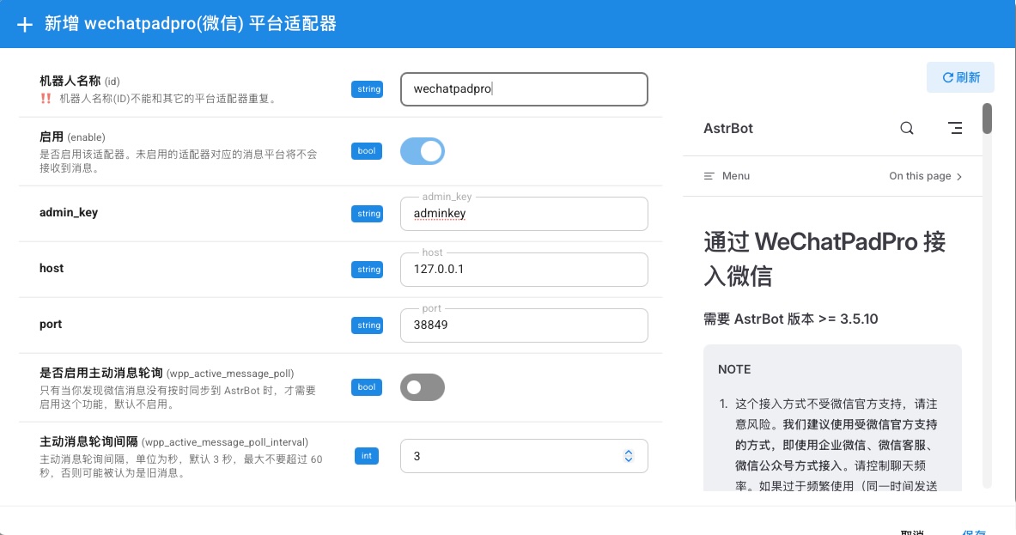Click the port field showing 38849

click(524, 325)
